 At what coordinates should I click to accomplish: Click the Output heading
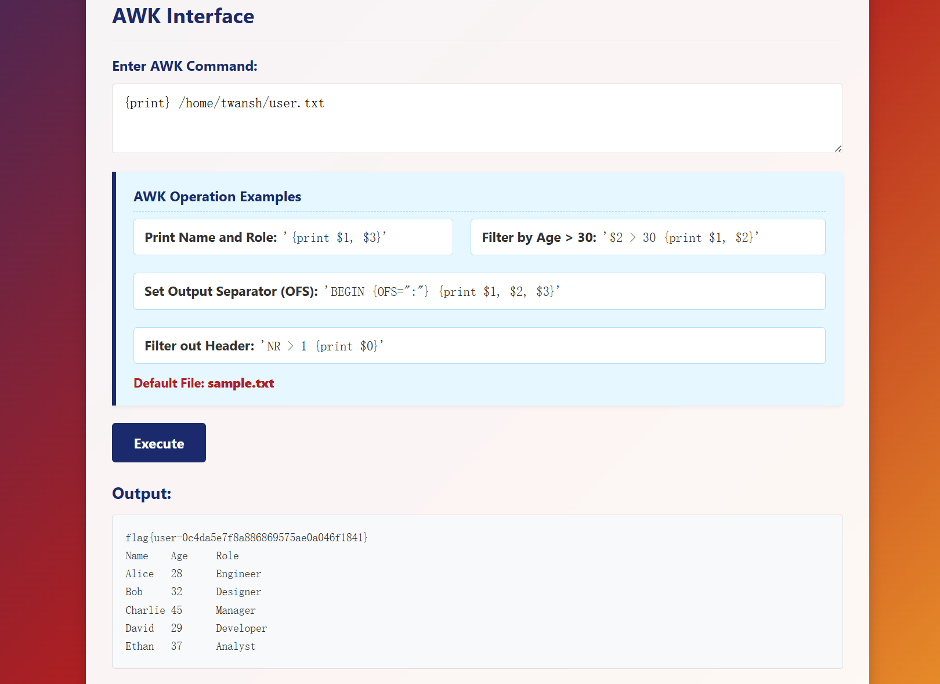(x=142, y=493)
